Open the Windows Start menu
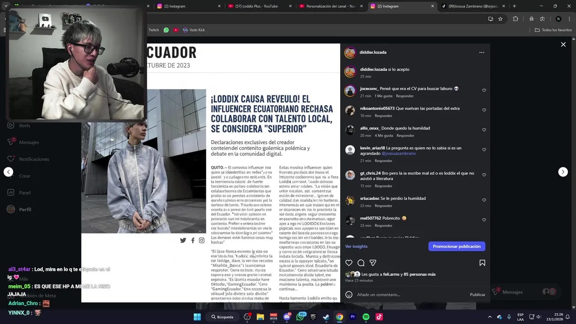Viewport: 576px width, 324px height. pyautogui.click(x=197, y=317)
